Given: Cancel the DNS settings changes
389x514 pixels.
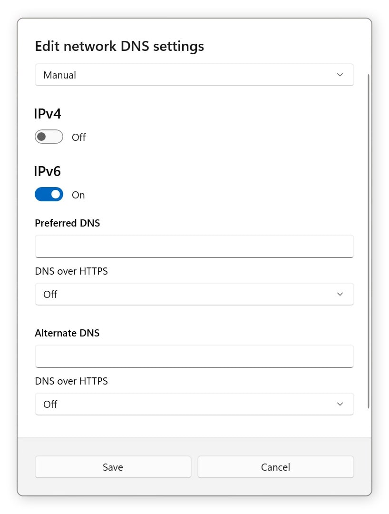Looking at the screenshot, I should click(x=275, y=467).
